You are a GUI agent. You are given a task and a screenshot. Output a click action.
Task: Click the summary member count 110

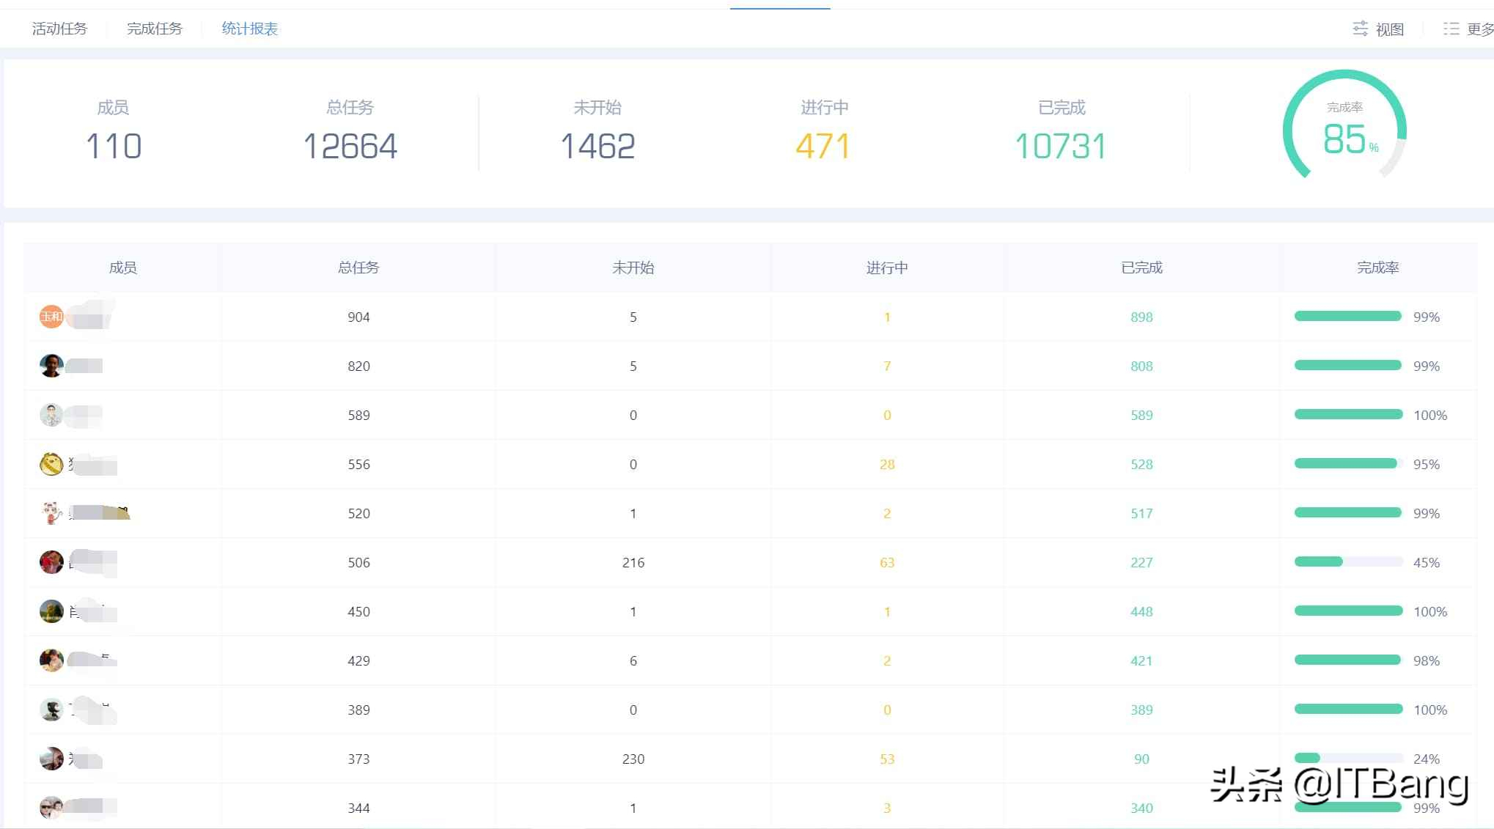coord(114,146)
